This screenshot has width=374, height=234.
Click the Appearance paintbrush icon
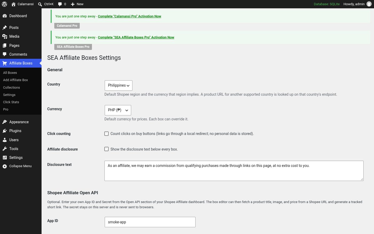[x=5, y=122]
